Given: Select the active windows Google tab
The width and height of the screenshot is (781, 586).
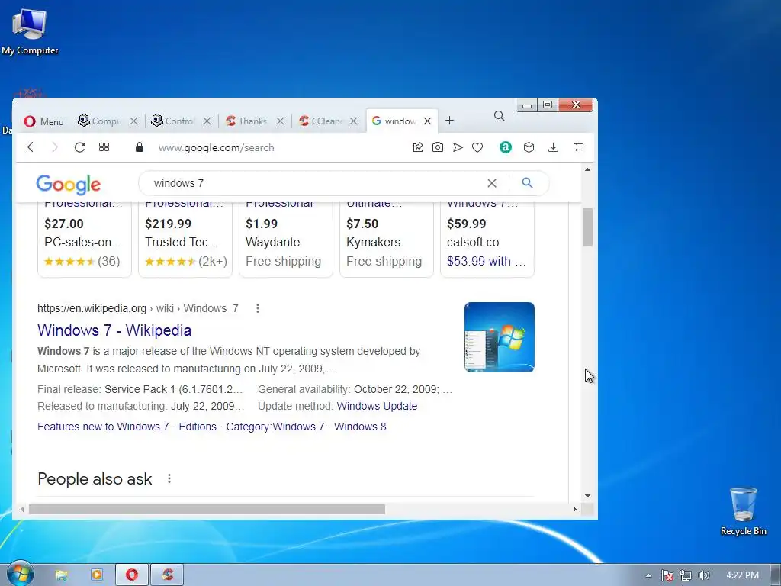Looking at the screenshot, I should click(394, 121).
